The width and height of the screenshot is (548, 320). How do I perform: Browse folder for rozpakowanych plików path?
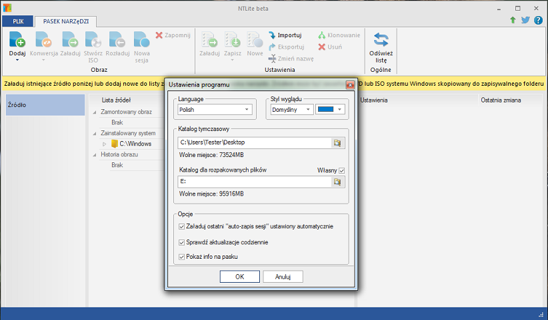337,182
